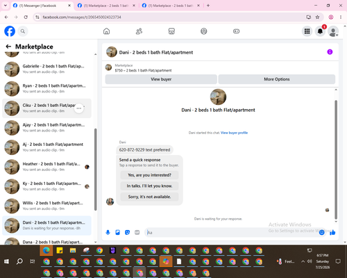Open the Aj 2 beds conversation
The image size is (347, 278).
46,147
